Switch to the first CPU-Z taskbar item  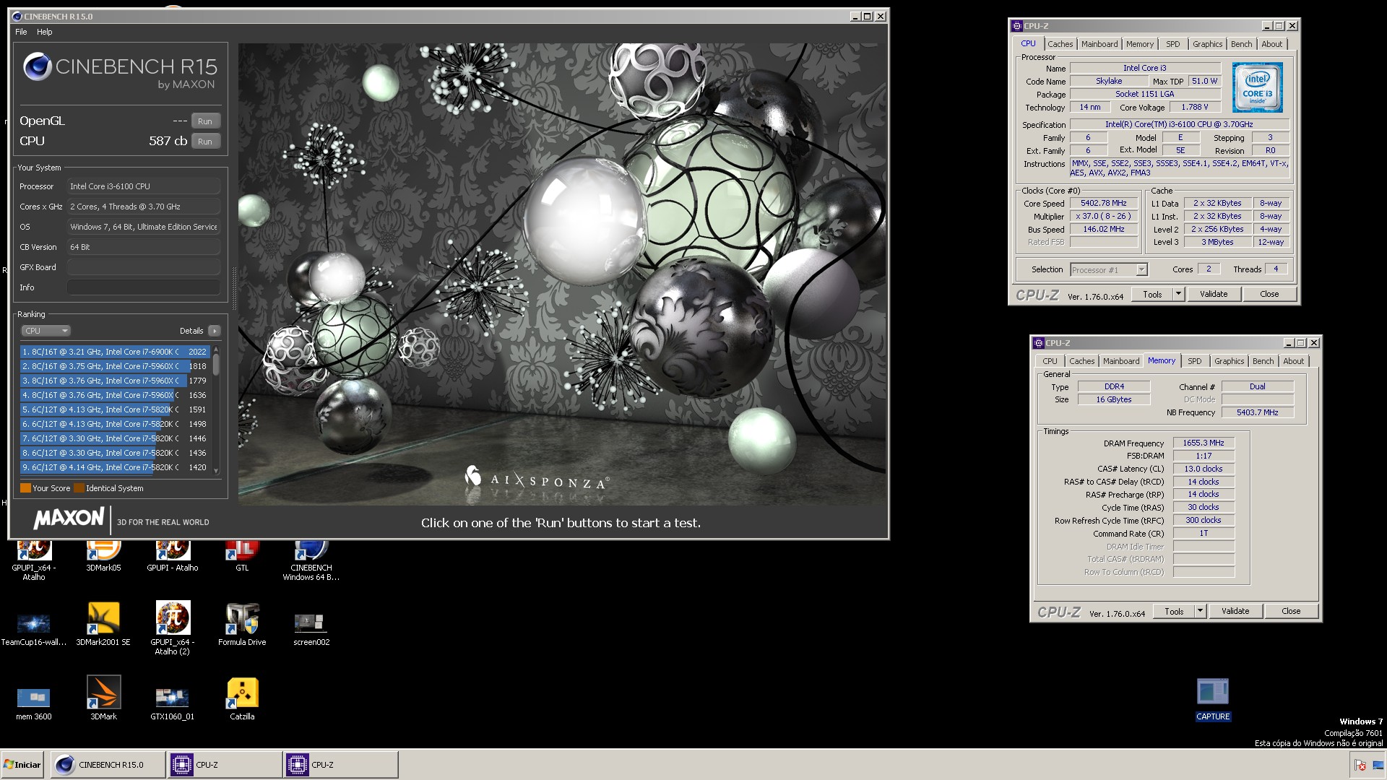coord(225,765)
